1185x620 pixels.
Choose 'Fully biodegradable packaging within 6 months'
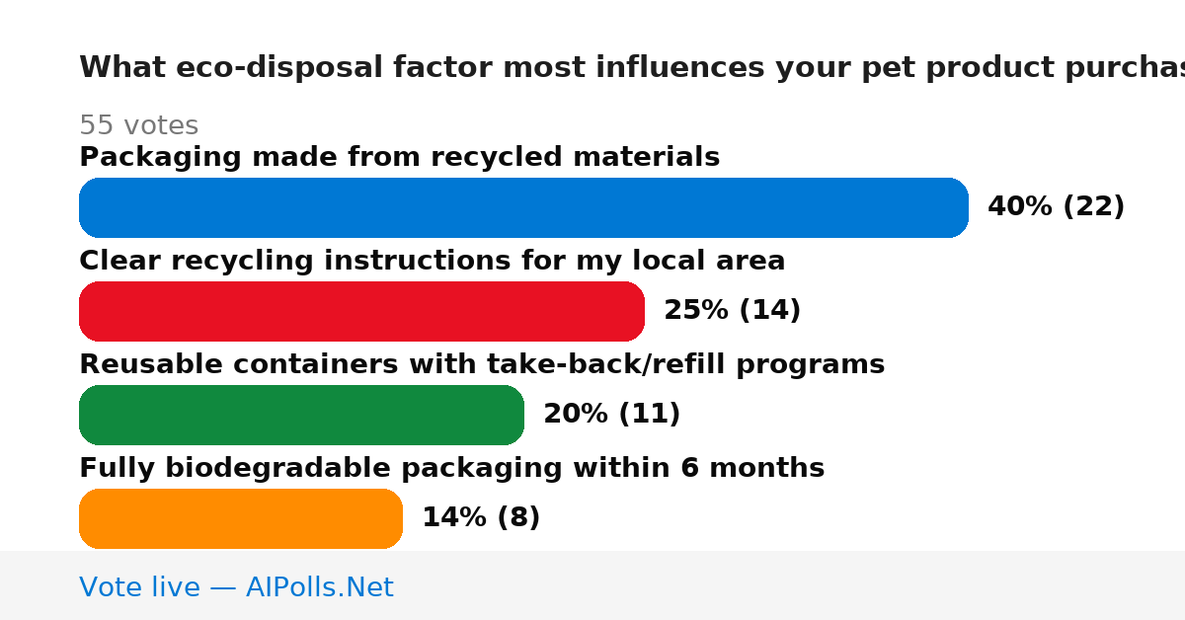tap(451, 468)
